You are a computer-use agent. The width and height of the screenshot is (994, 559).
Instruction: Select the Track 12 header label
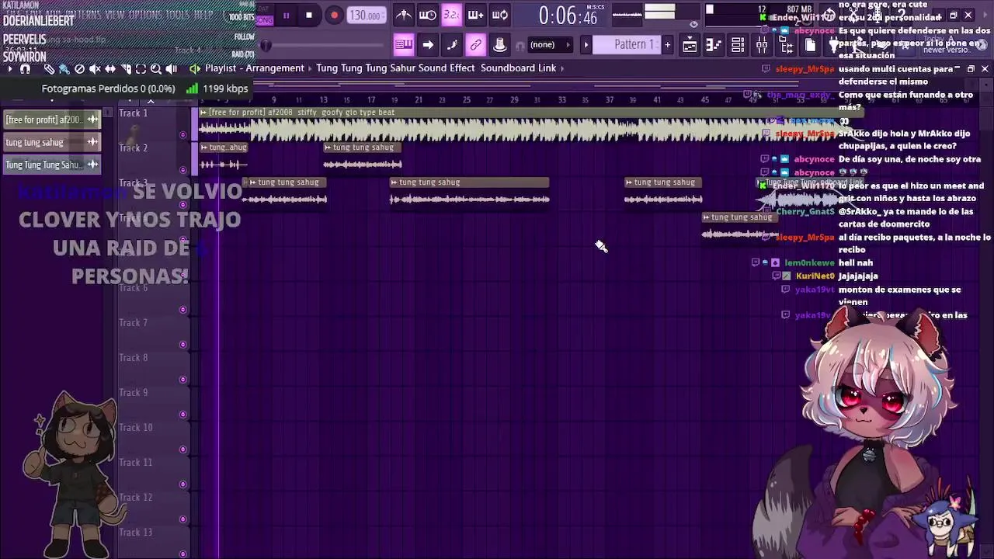coord(136,498)
